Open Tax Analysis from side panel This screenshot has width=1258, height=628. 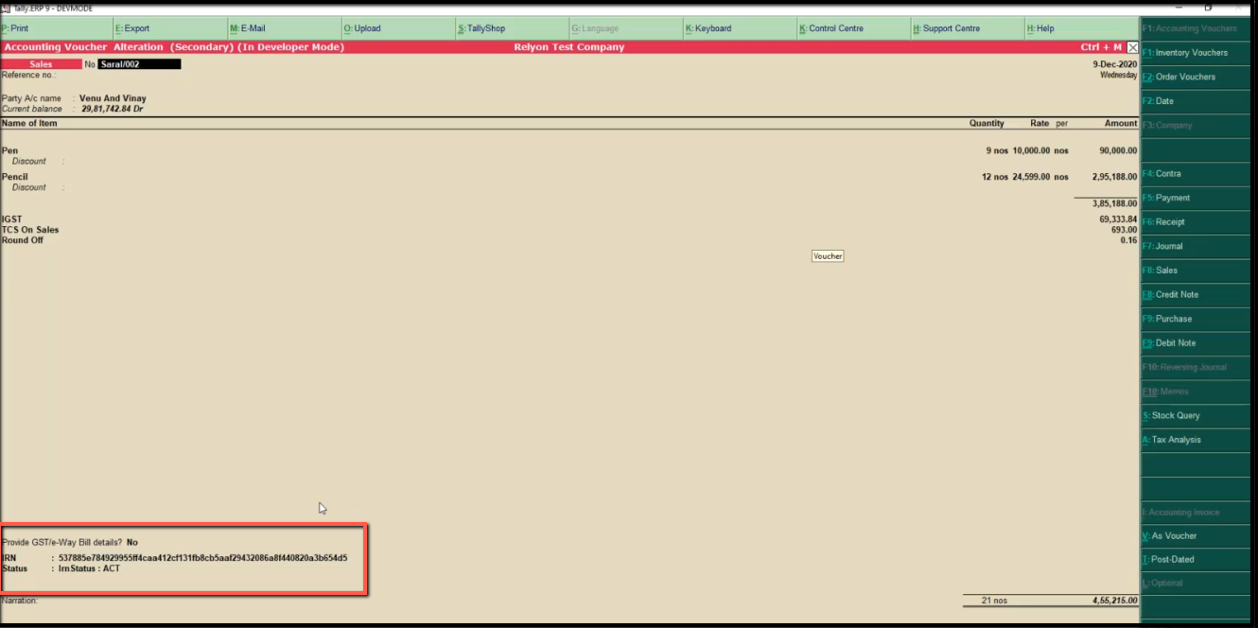point(1196,440)
